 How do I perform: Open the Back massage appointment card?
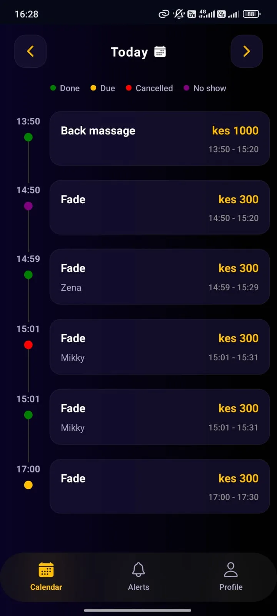point(160,139)
